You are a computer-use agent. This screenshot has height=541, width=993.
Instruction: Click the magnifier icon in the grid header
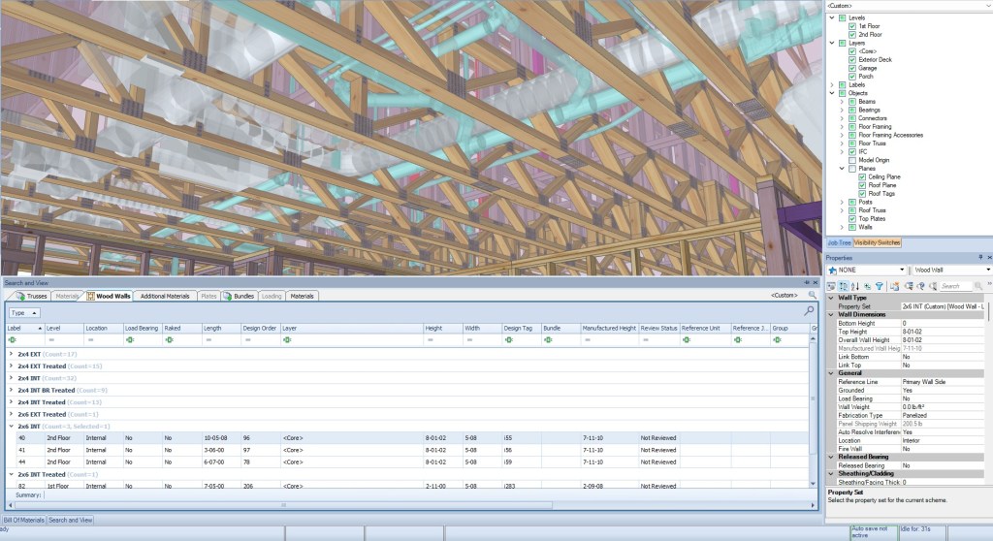(809, 312)
